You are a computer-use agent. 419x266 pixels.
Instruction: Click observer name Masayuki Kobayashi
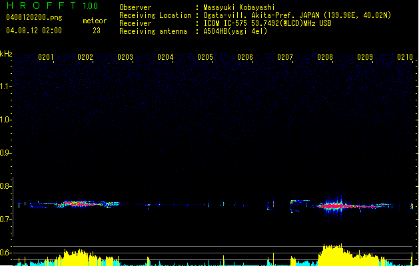pyautogui.click(x=239, y=7)
